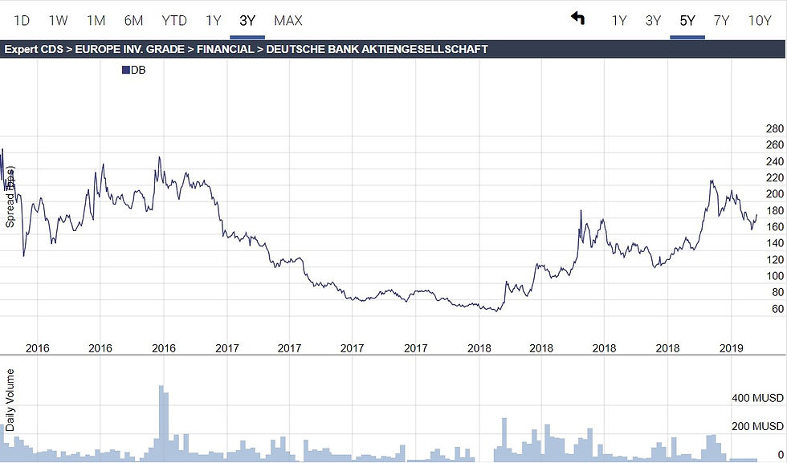This screenshot has height=463, width=787.
Task: Click the 280 spread axis value
Action: 775,128
